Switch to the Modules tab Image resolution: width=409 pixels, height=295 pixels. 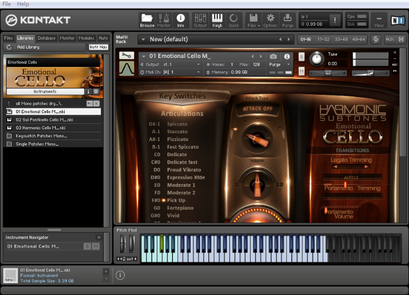86,38
